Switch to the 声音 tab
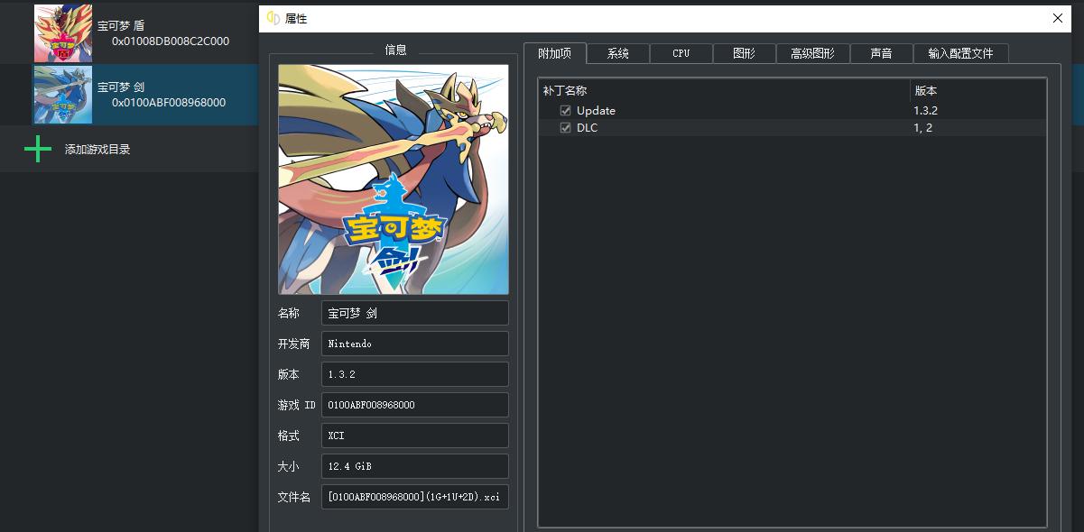 (882, 54)
